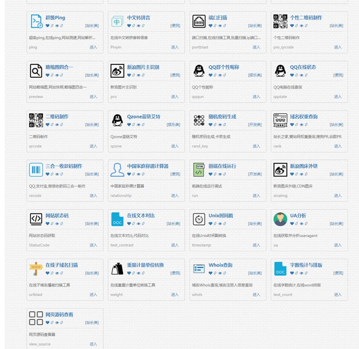Screen dimensions: 359x349
Task: Open the 端口扫描 title link
Action: tap(218, 18)
